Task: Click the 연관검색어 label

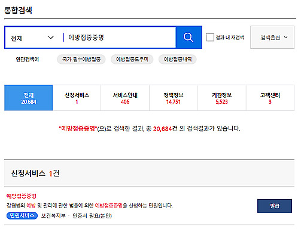Action: click(28, 60)
